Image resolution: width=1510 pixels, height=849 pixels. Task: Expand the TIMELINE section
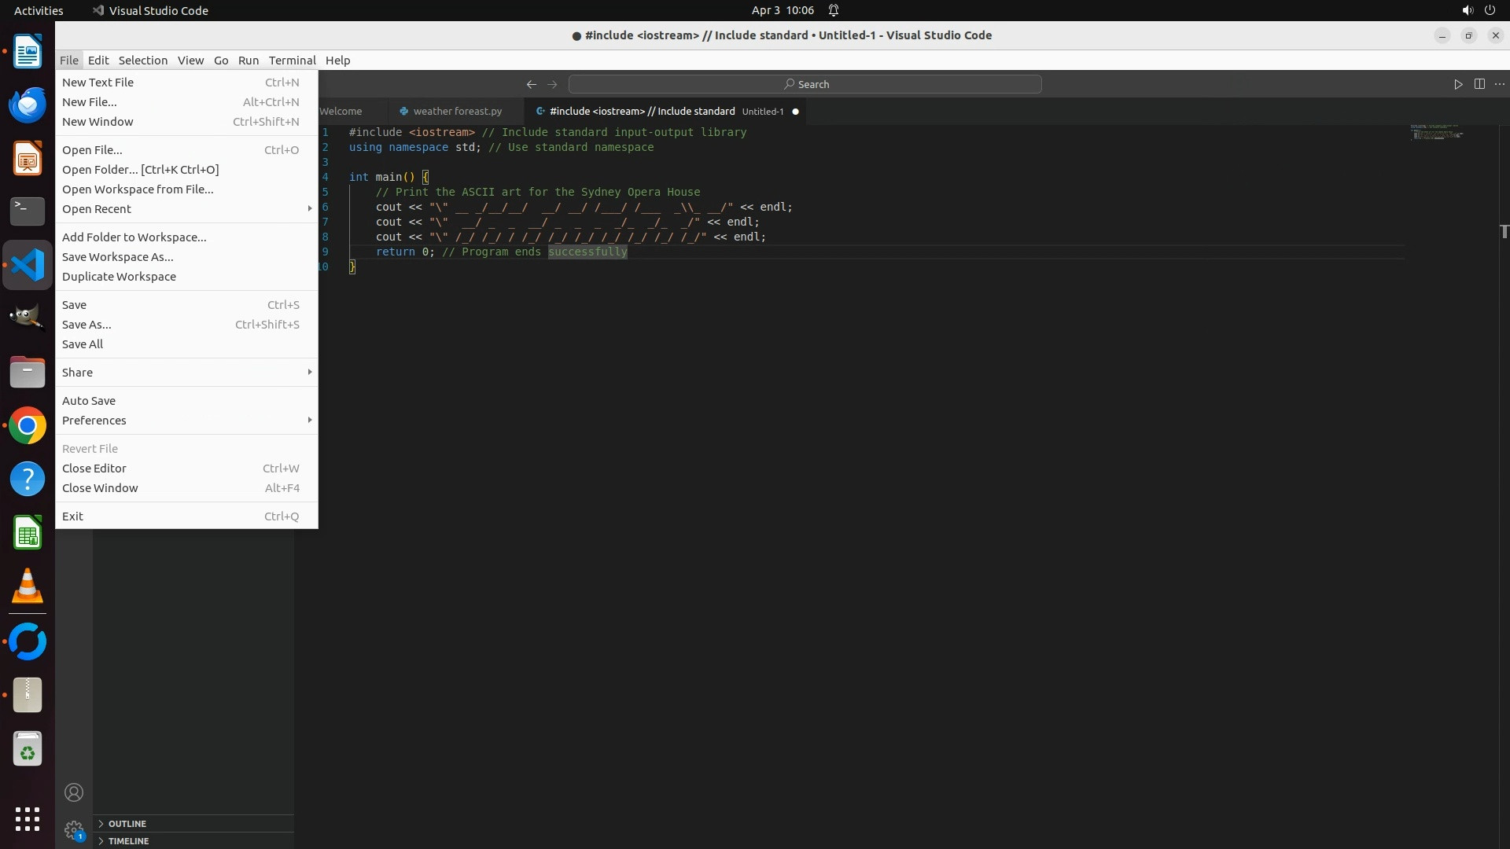pos(128,841)
